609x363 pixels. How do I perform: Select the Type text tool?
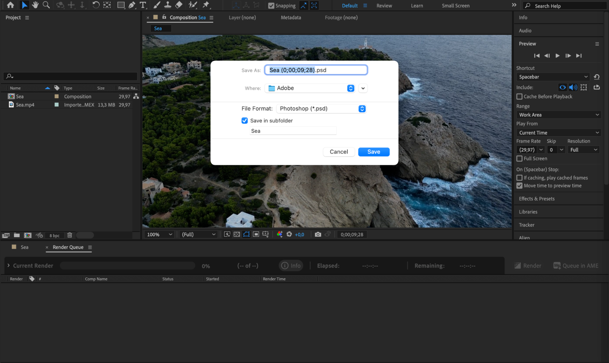point(143,5)
